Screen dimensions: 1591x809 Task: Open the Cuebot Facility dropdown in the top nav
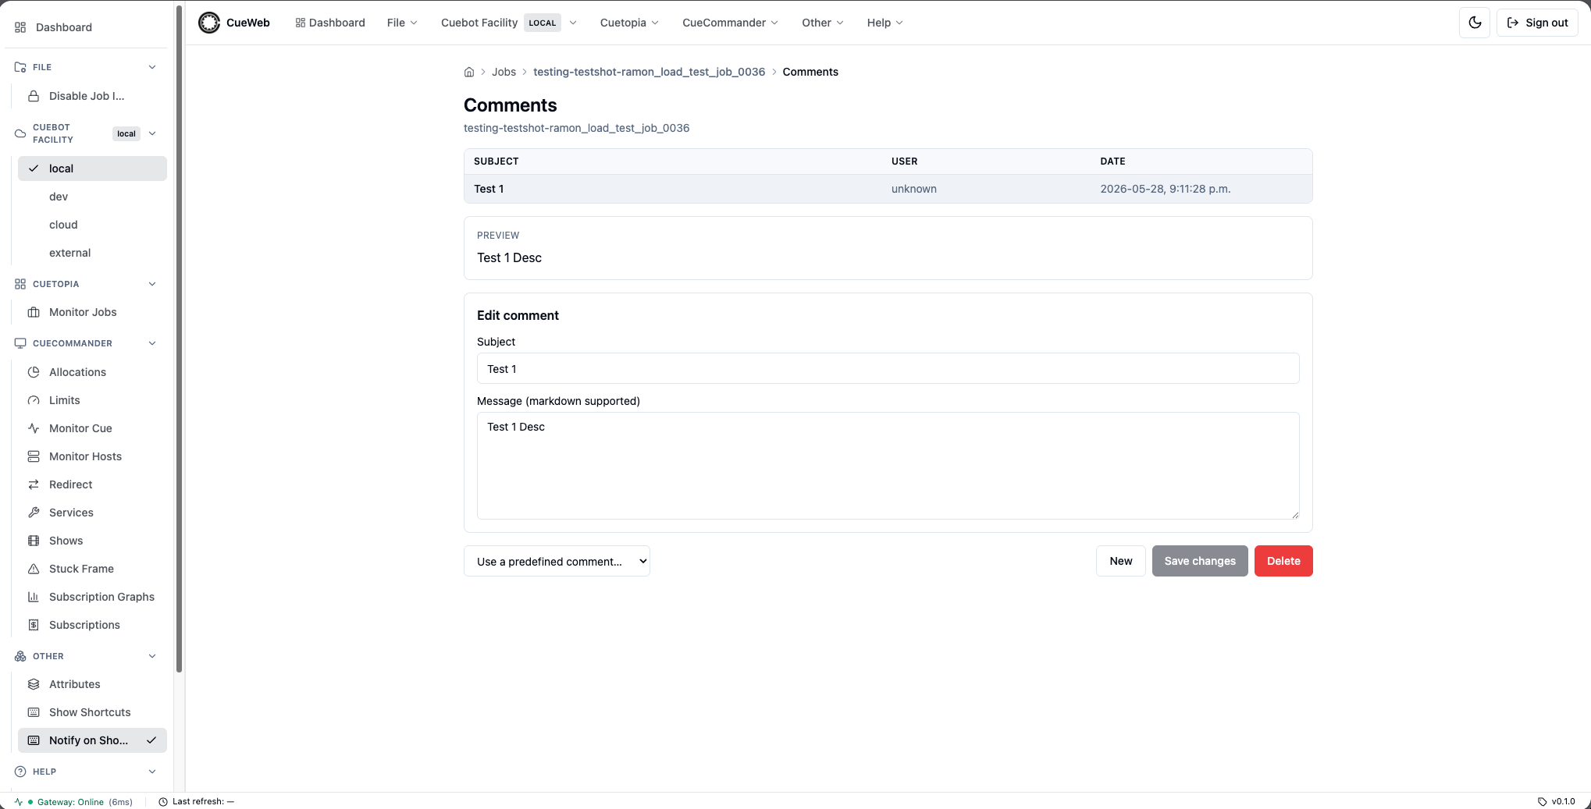(509, 23)
